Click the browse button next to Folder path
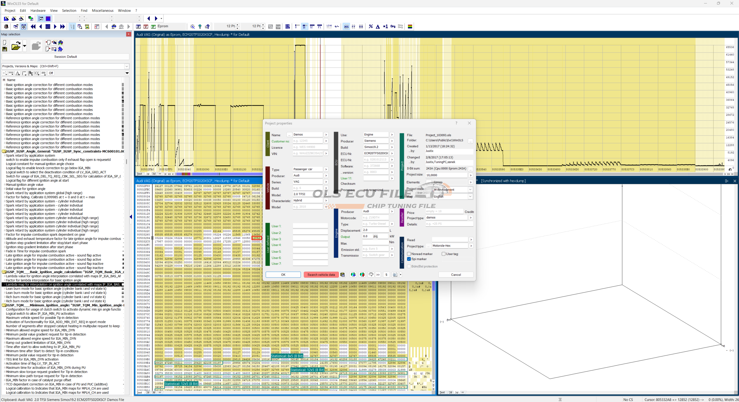The height and width of the screenshot is (402, 739). pyautogui.click(x=470, y=141)
